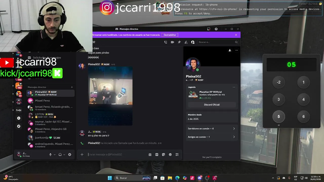Image resolution: width=324 pixels, height=182 pixels.
Task: Open activity options next to Jugando
Action: click(234, 87)
